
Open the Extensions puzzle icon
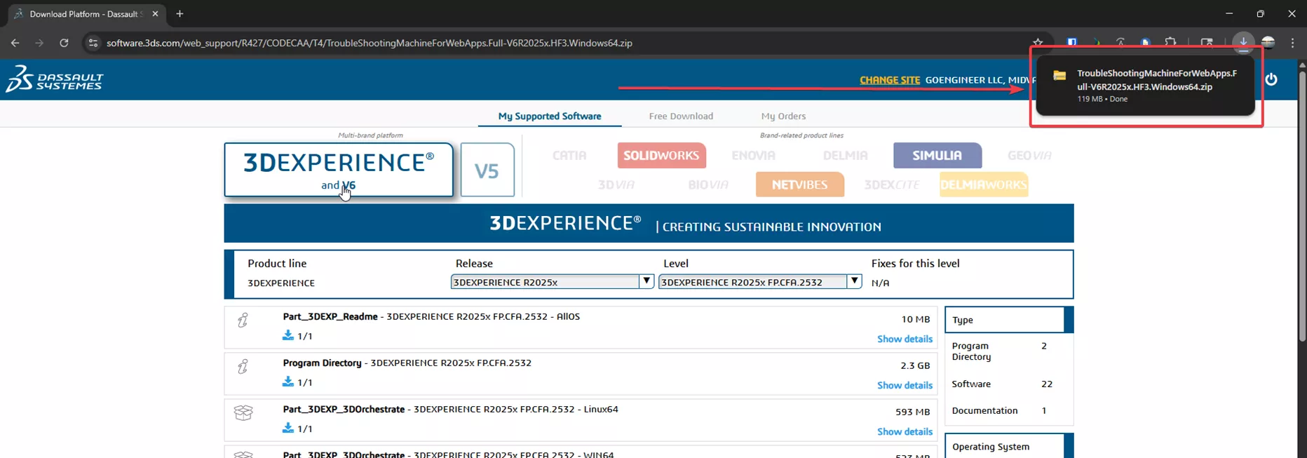point(1170,43)
